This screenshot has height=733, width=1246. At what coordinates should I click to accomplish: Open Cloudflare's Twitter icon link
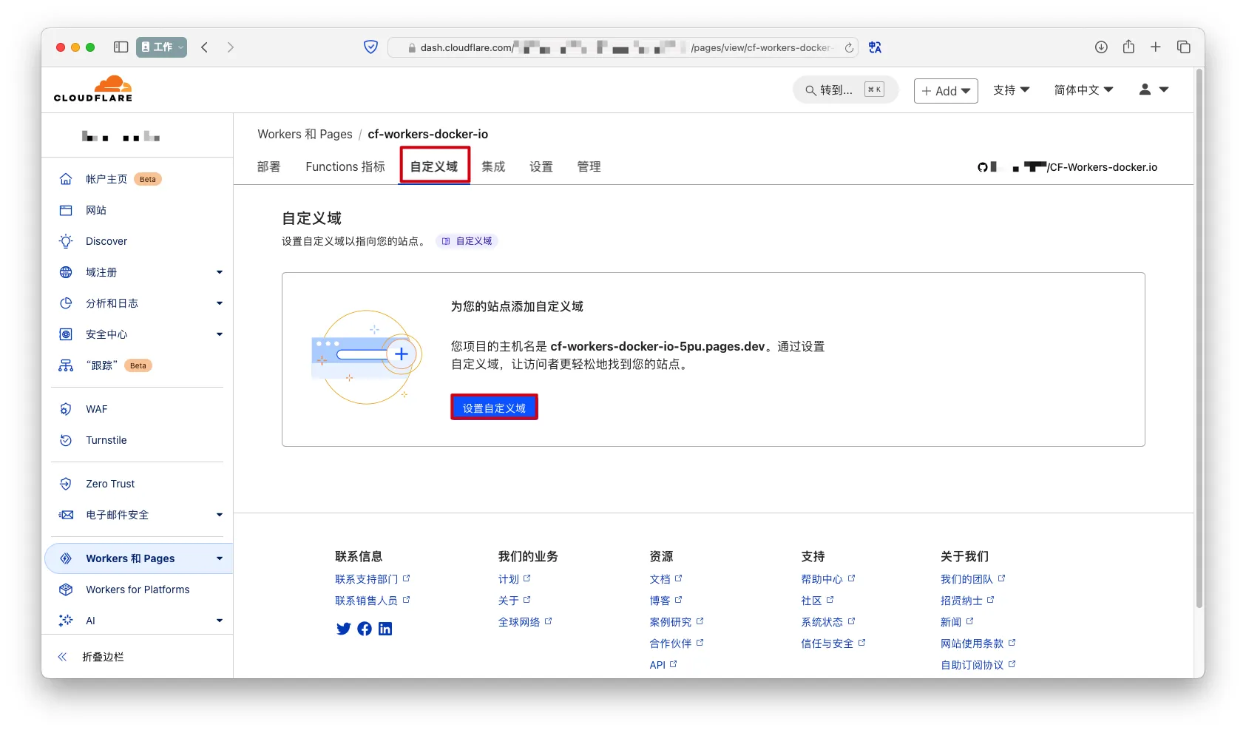[x=344, y=629]
